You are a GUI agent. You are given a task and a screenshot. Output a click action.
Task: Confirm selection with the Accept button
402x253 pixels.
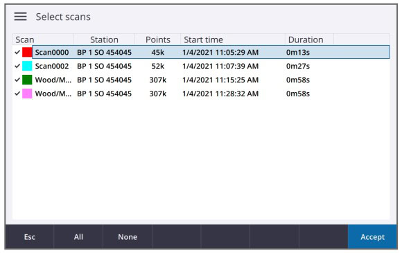[372, 237]
